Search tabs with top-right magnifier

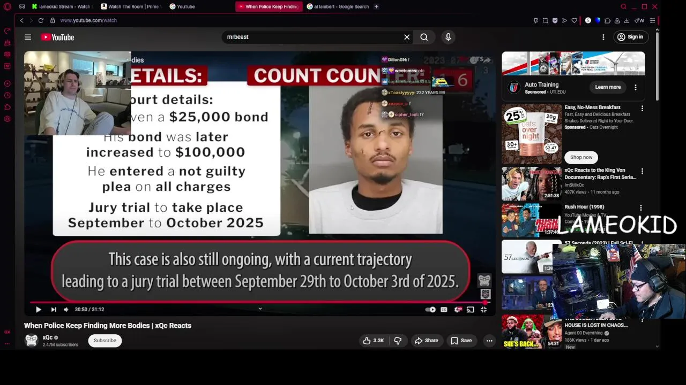623,6
